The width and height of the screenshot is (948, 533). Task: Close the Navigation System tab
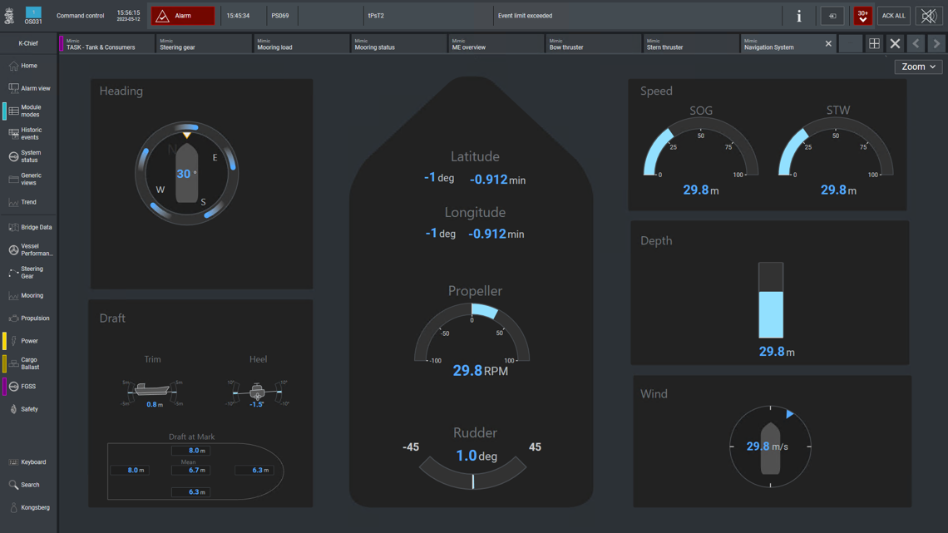[828, 44]
